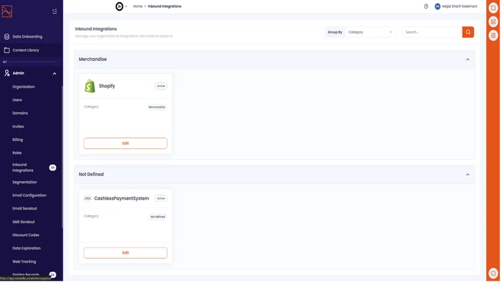This screenshot has height=282, width=502.
Task: Navigate to the Billing page
Action: point(18,140)
